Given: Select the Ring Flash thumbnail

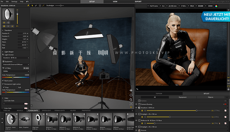Looking at the screenshot, I should click(x=38, y=121).
